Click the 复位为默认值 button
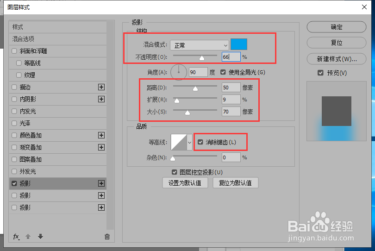 (x=235, y=183)
